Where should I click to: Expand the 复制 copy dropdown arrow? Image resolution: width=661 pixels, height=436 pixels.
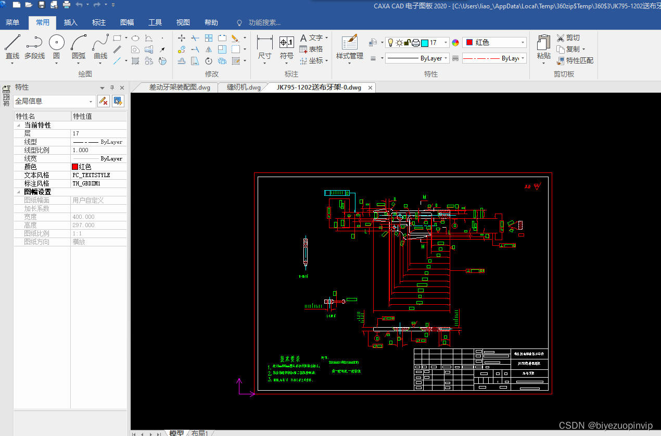click(x=583, y=49)
